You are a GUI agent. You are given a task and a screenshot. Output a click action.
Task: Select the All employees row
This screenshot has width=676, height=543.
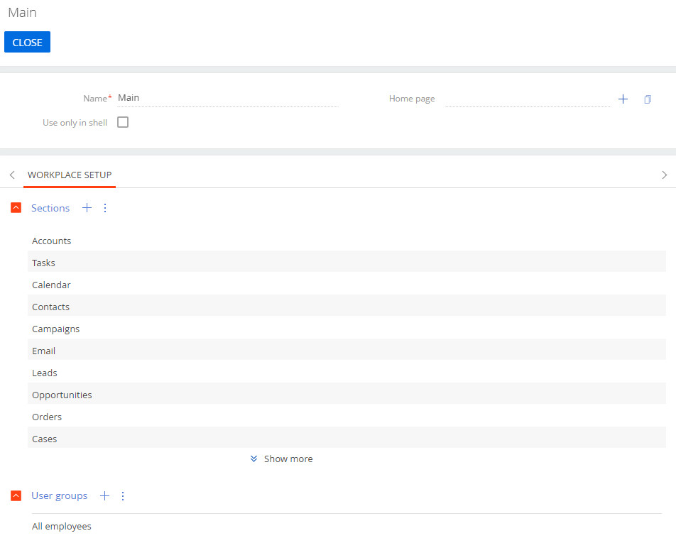[347, 526]
